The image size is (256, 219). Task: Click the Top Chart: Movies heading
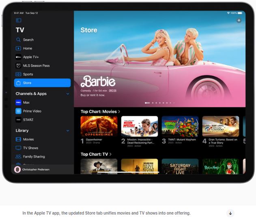click(x=99, y=112)
